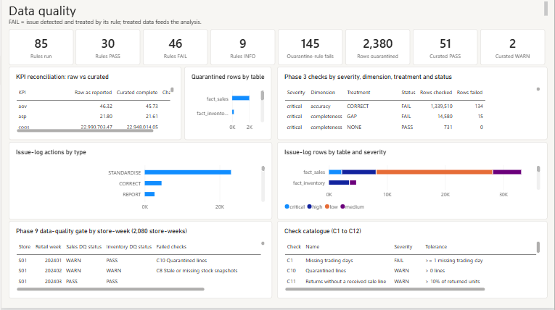Image resolution: width=555 pixels, height=310 pixels.
Task: Sort Check catalogue by the Tolerance header
Action: 436,247
